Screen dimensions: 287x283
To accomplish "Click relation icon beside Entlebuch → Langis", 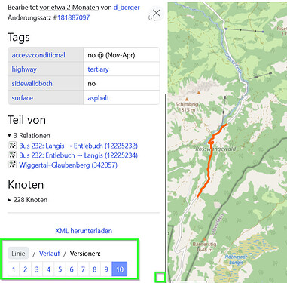I will point(13,155).
